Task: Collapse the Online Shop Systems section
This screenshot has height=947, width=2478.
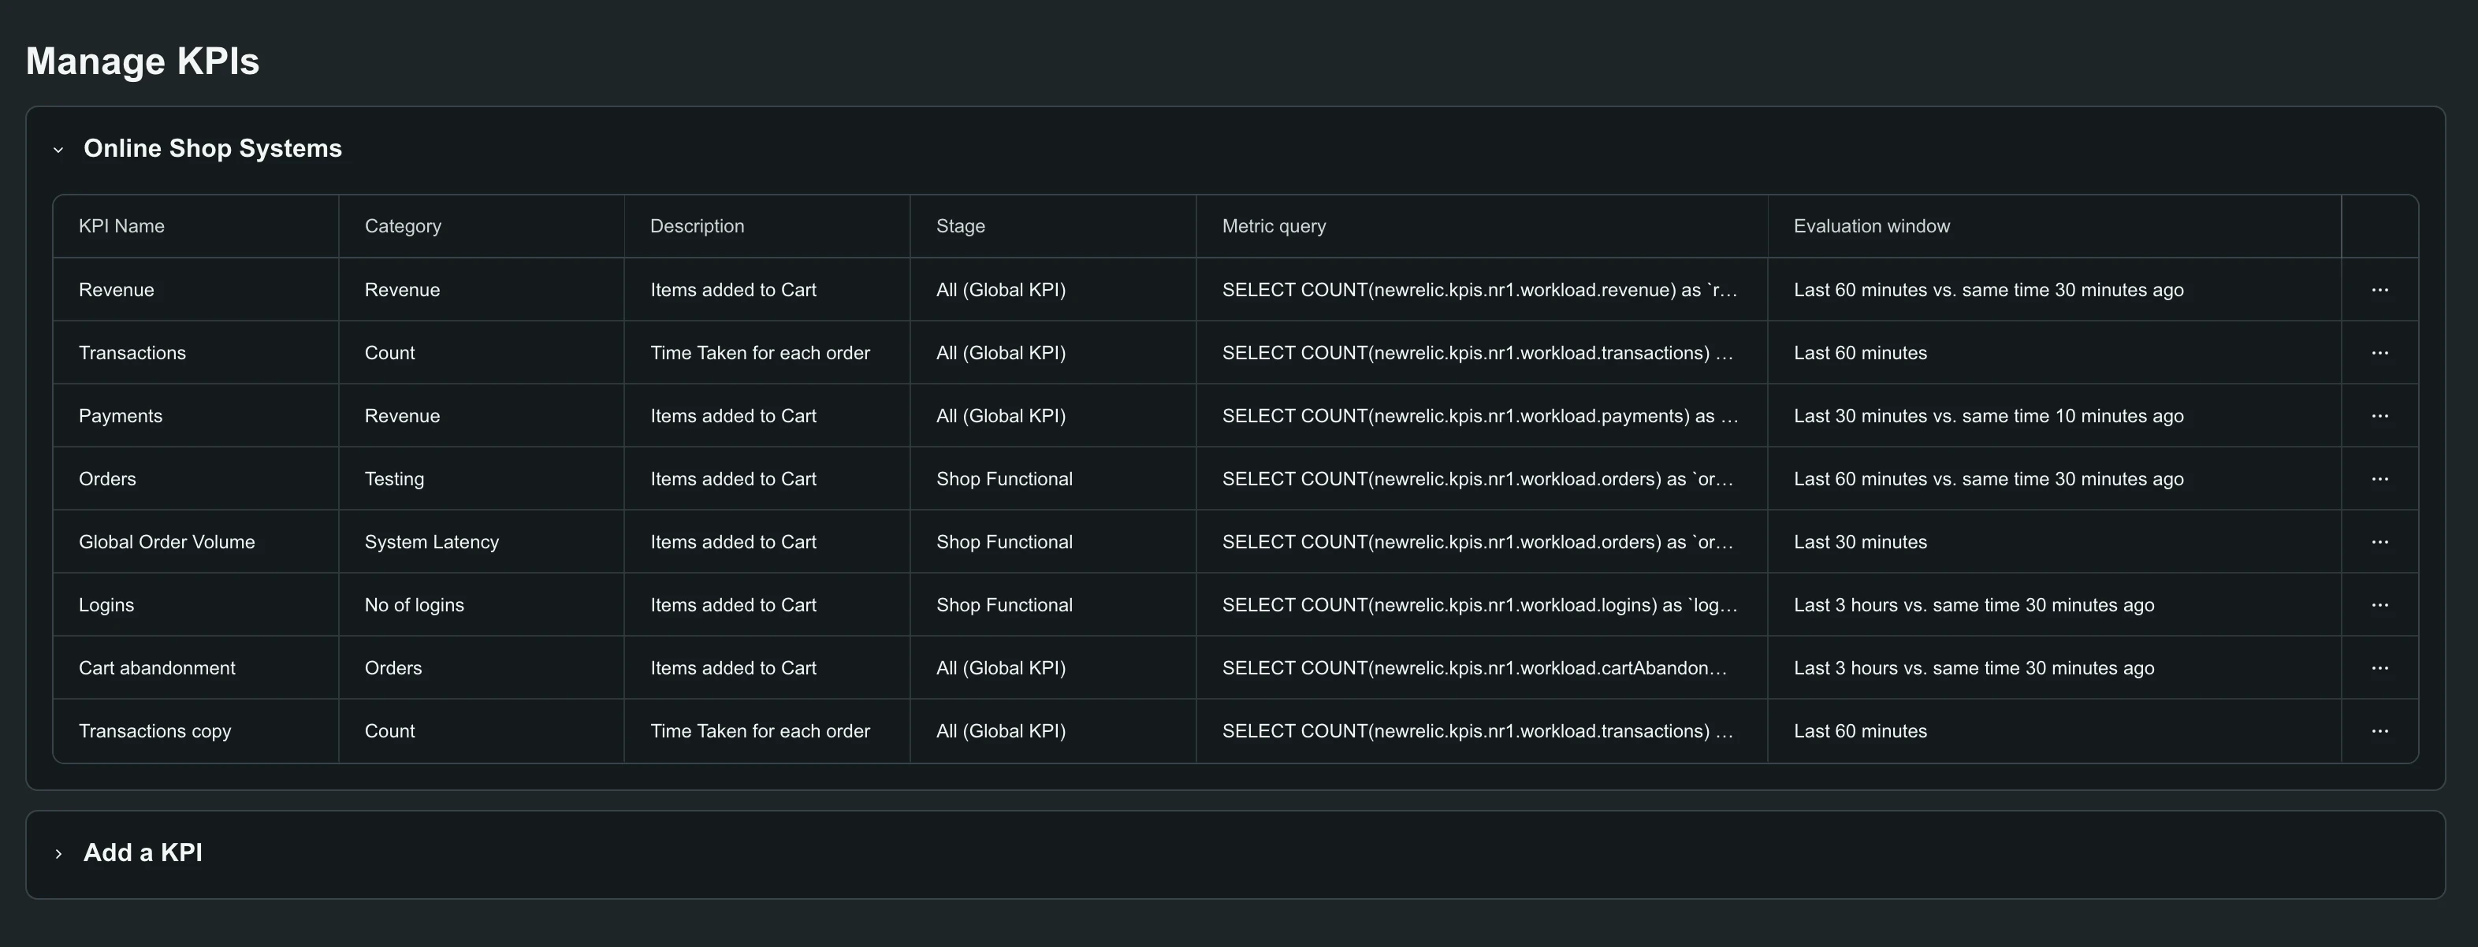Action: point(58,149)
